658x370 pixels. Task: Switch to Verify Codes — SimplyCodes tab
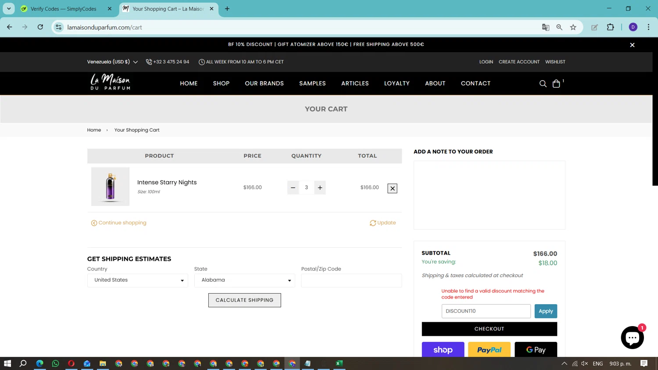(64, 9)
